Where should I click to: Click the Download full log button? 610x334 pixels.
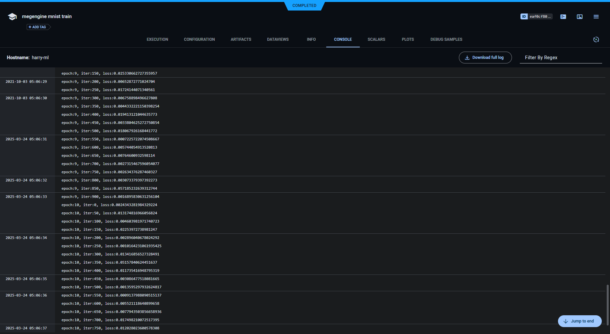pyautogui.click(x=485, y=57)
